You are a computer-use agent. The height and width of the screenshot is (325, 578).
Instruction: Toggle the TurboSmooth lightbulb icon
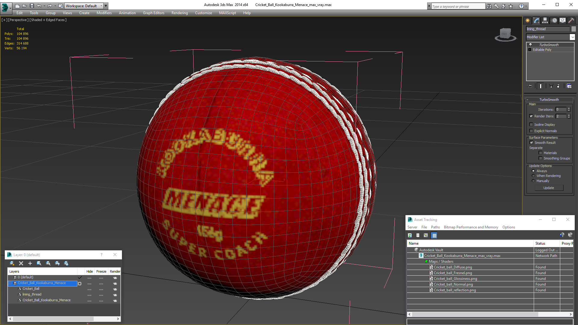click(530, 45)
